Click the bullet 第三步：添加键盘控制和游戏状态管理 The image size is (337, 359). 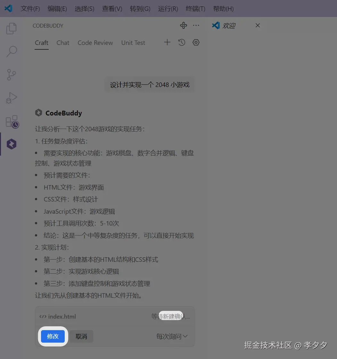coord(97,284)
